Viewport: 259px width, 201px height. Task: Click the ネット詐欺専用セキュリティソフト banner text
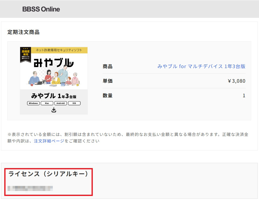pyautogui.click(x=59, y=50)
